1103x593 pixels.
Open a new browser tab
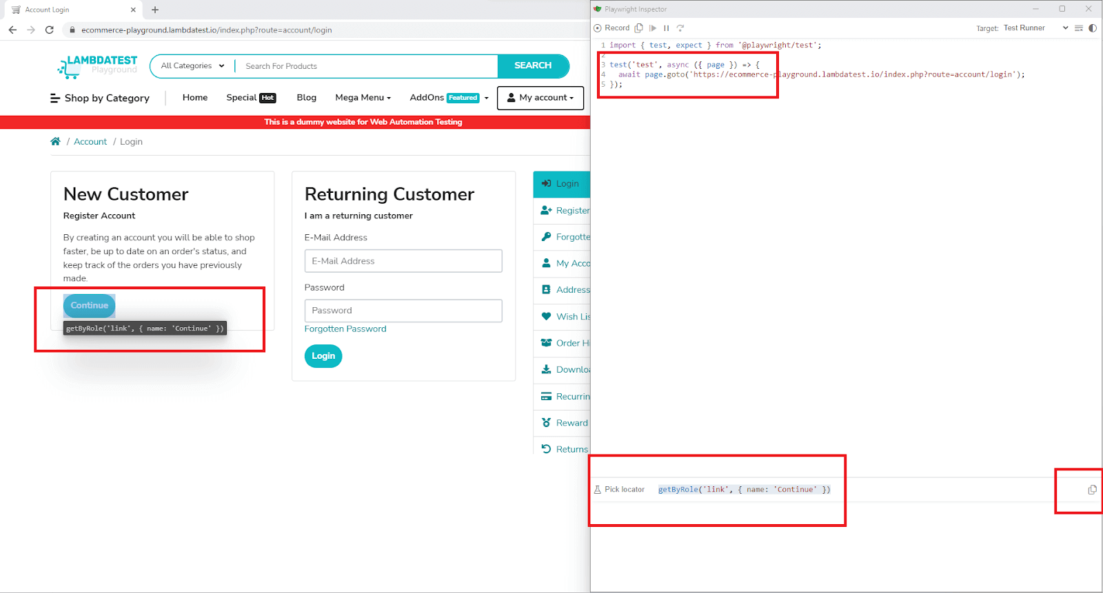coord(155,10)
